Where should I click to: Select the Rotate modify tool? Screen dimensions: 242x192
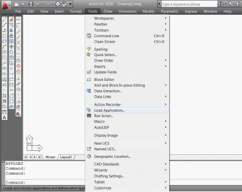[11, 52]
